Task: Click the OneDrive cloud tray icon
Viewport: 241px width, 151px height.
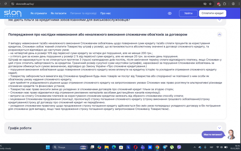Action: point(200,147)
